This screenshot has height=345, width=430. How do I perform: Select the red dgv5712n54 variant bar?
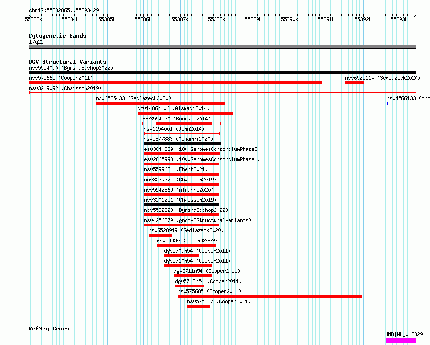click(190, 286)
